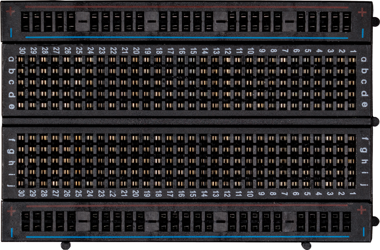Click the number 10 in the upper numbering row
The width and height of the screenshot is (380, 250).
[250, 51]
